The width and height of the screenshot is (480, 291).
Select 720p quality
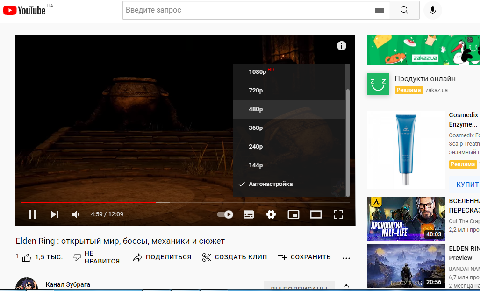pyautogui.click(x=289, y=91)
